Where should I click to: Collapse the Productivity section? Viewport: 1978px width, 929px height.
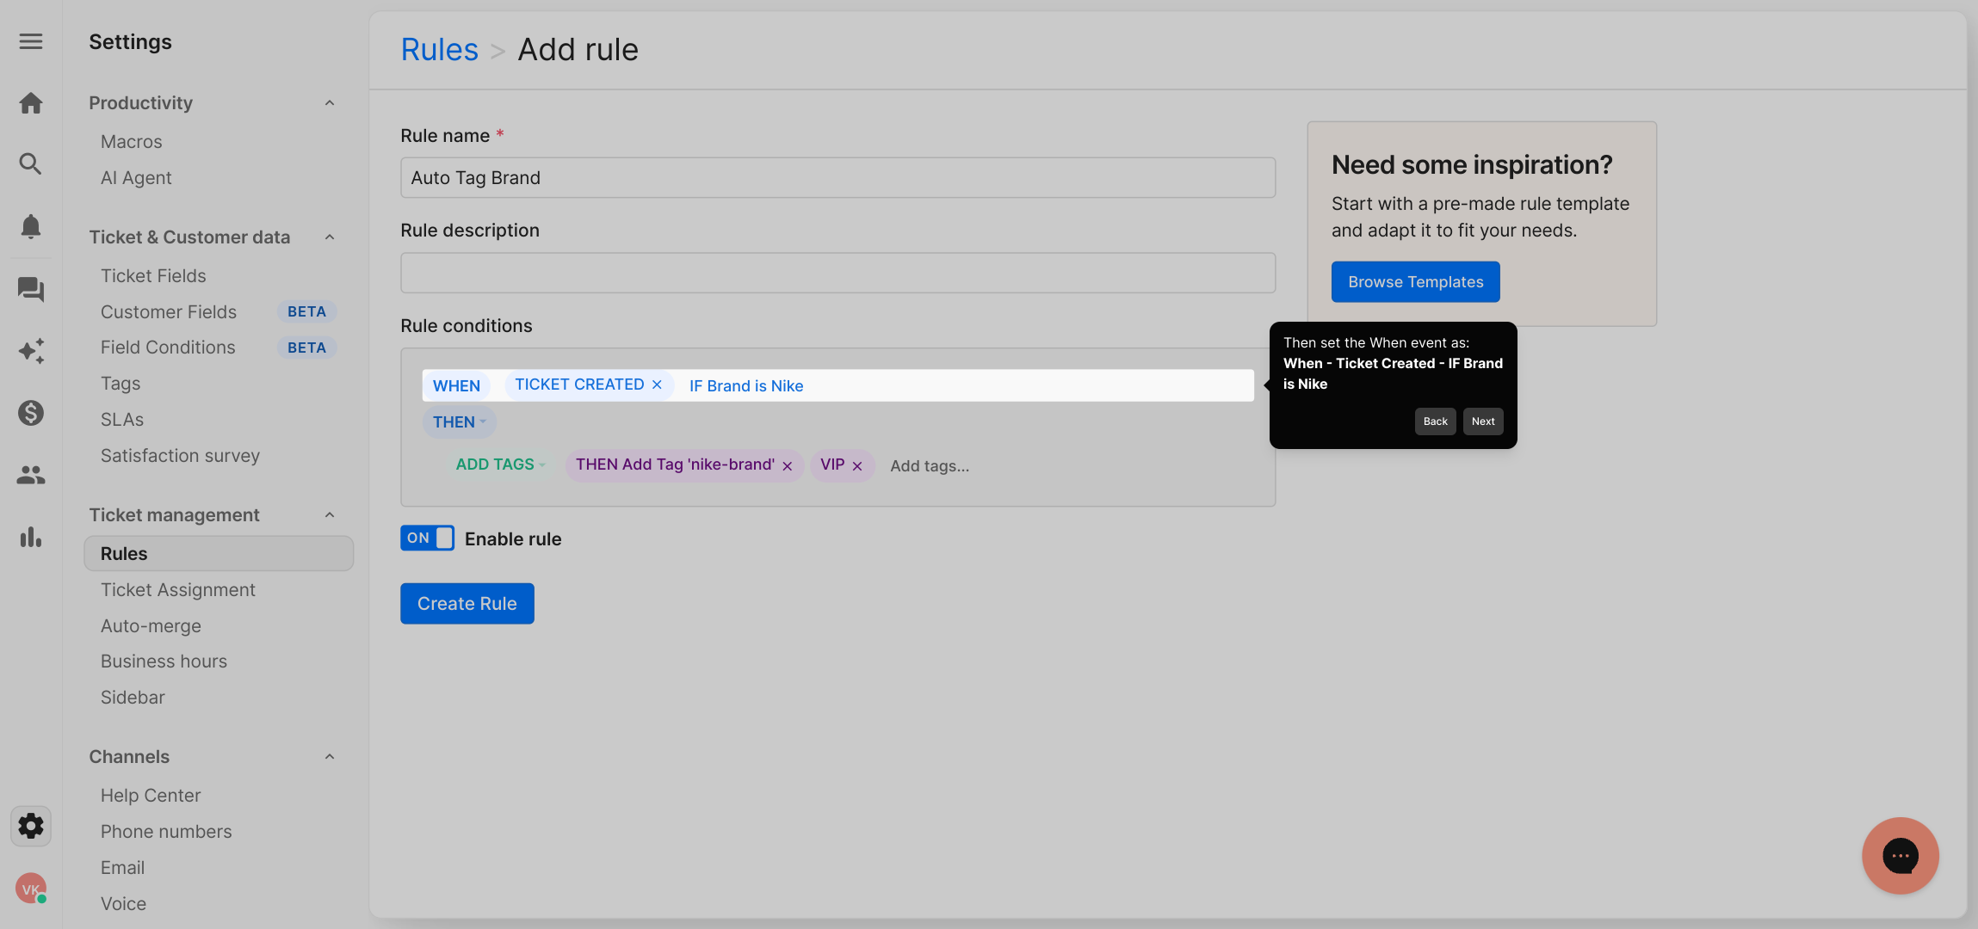[330, 103]
